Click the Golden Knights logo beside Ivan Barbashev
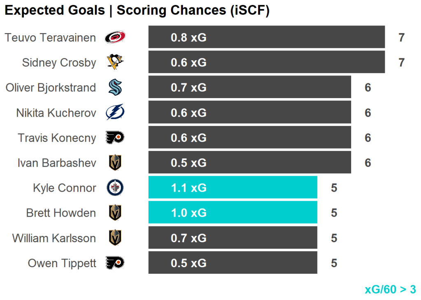The width and height of the screenshot is (421, 300). click(x=115, y=163)
